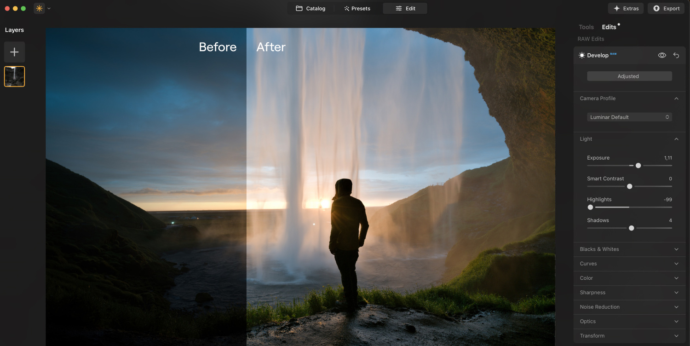690x346 pixels.
Task: Select the waterfall layer thumbnail
Action: (x=15, y=76)
